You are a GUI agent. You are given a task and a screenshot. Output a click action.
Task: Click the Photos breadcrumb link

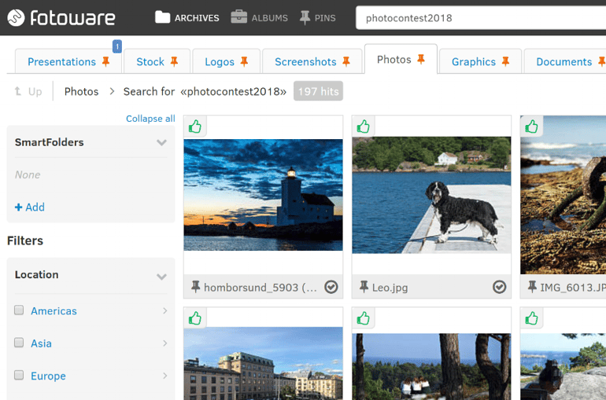[81, 91]
